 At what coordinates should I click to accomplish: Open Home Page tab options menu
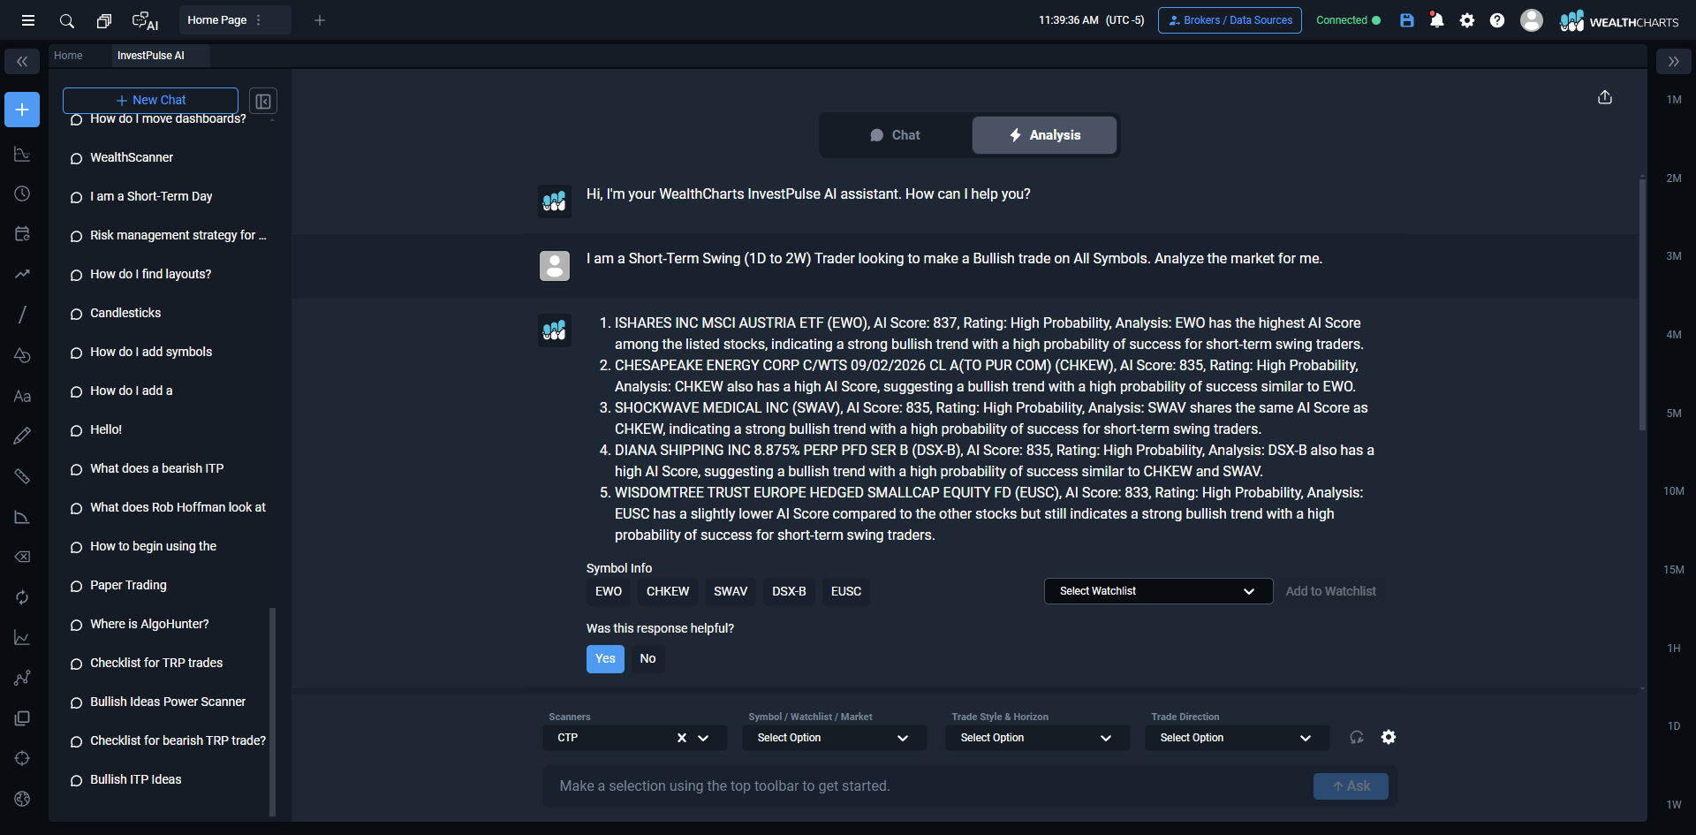[x=259, y=20]
